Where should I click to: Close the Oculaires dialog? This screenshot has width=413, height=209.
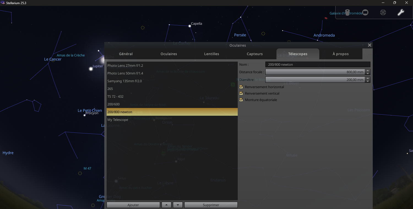369,45
